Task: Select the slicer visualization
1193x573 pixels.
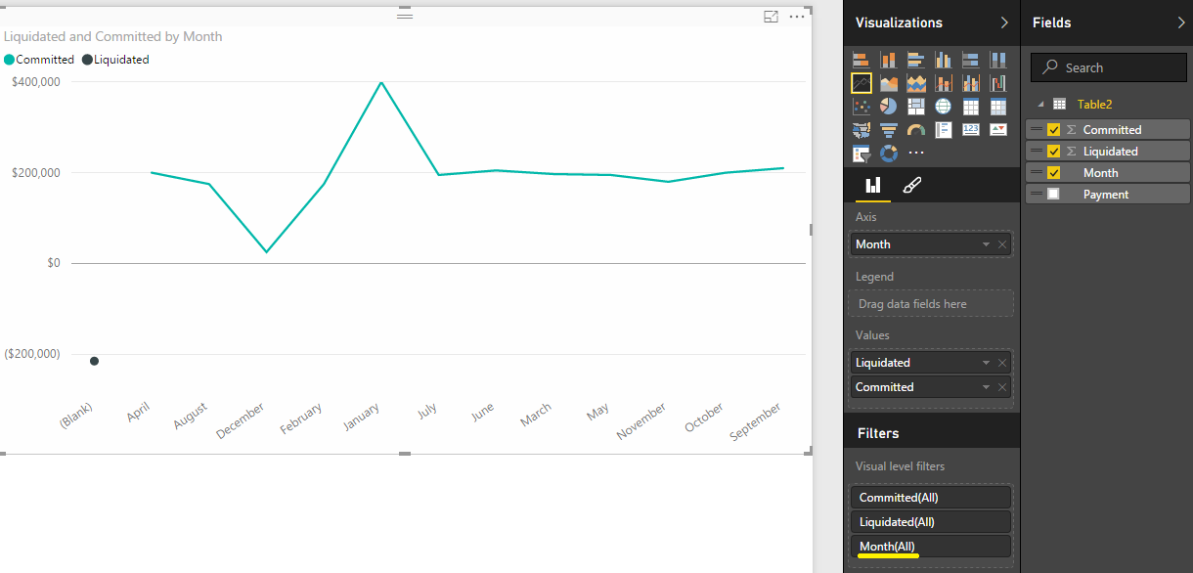Action: pos(862,154)
